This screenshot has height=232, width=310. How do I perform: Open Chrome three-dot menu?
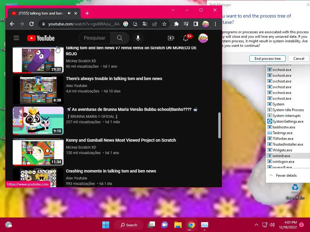[215, 24]
